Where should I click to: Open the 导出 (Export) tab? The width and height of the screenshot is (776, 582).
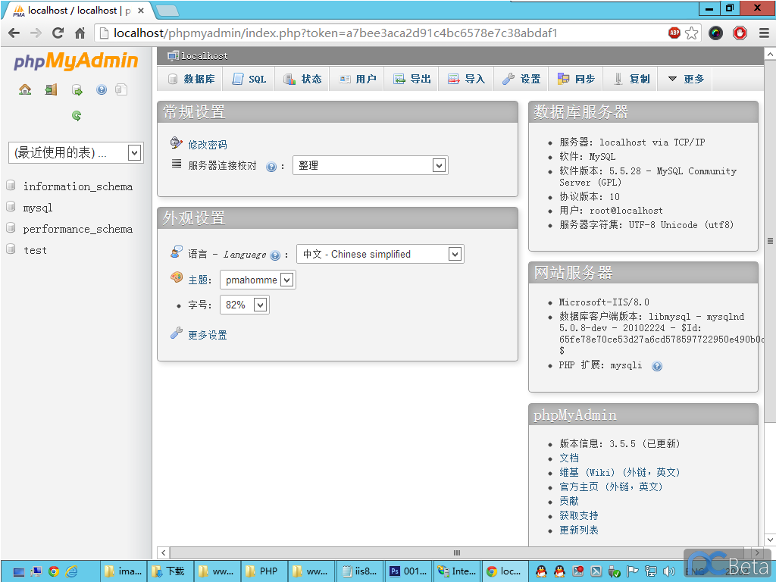point(412,79)
